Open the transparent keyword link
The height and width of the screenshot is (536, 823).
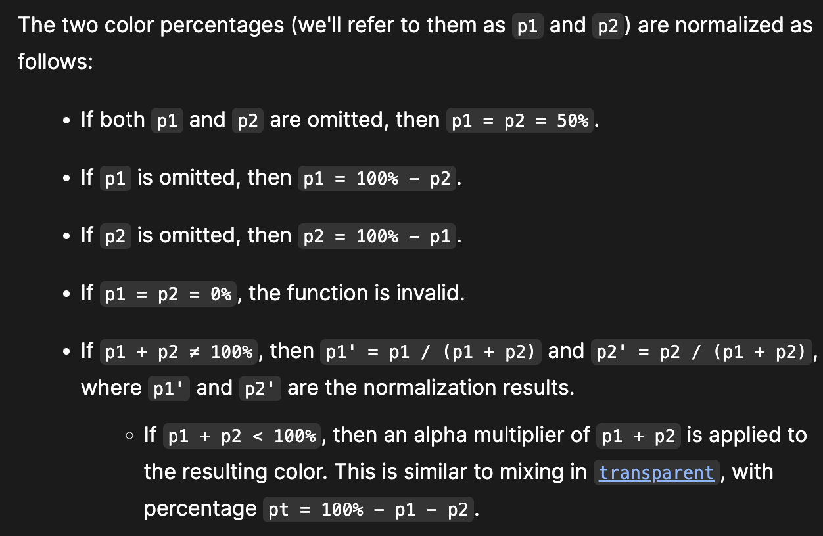657,473
